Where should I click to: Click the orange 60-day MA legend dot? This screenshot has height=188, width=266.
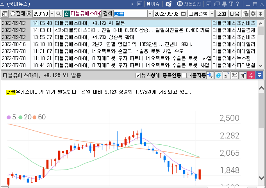tap(34, 117)
